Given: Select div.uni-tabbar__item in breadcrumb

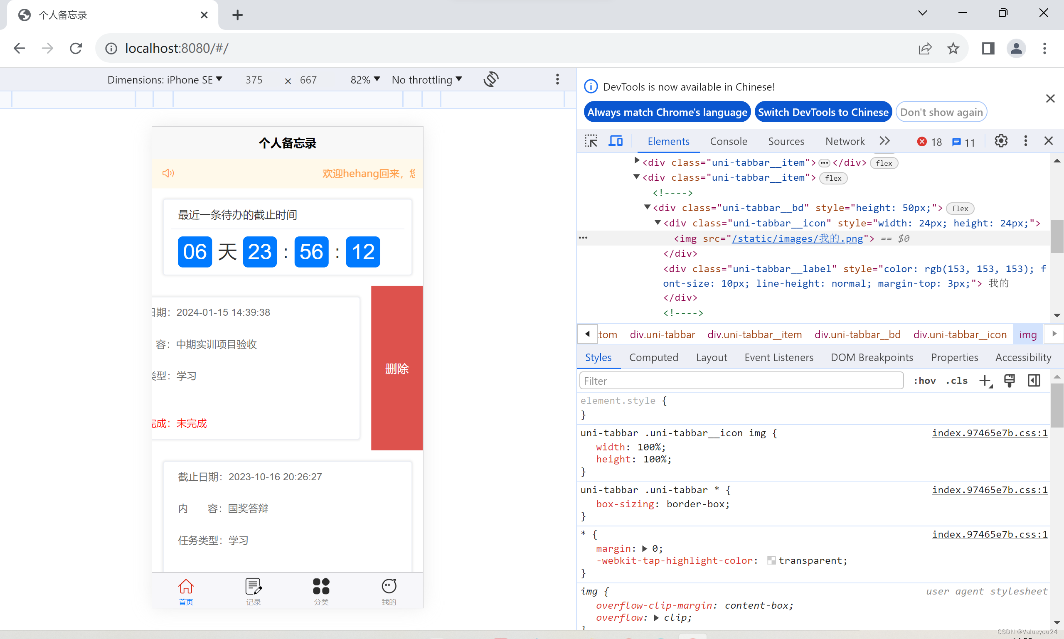Looking at the screenshot, I should pos(755,334).
